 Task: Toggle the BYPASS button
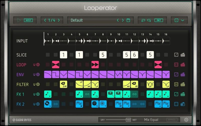tap(172, 120)
